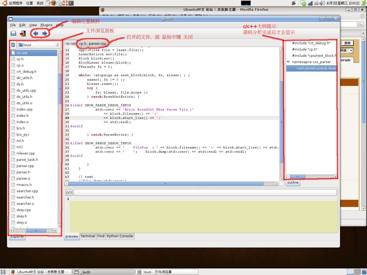367x275 pixels.
Task: Click the volume icon in system tray
Action: (x=322, y=3)
